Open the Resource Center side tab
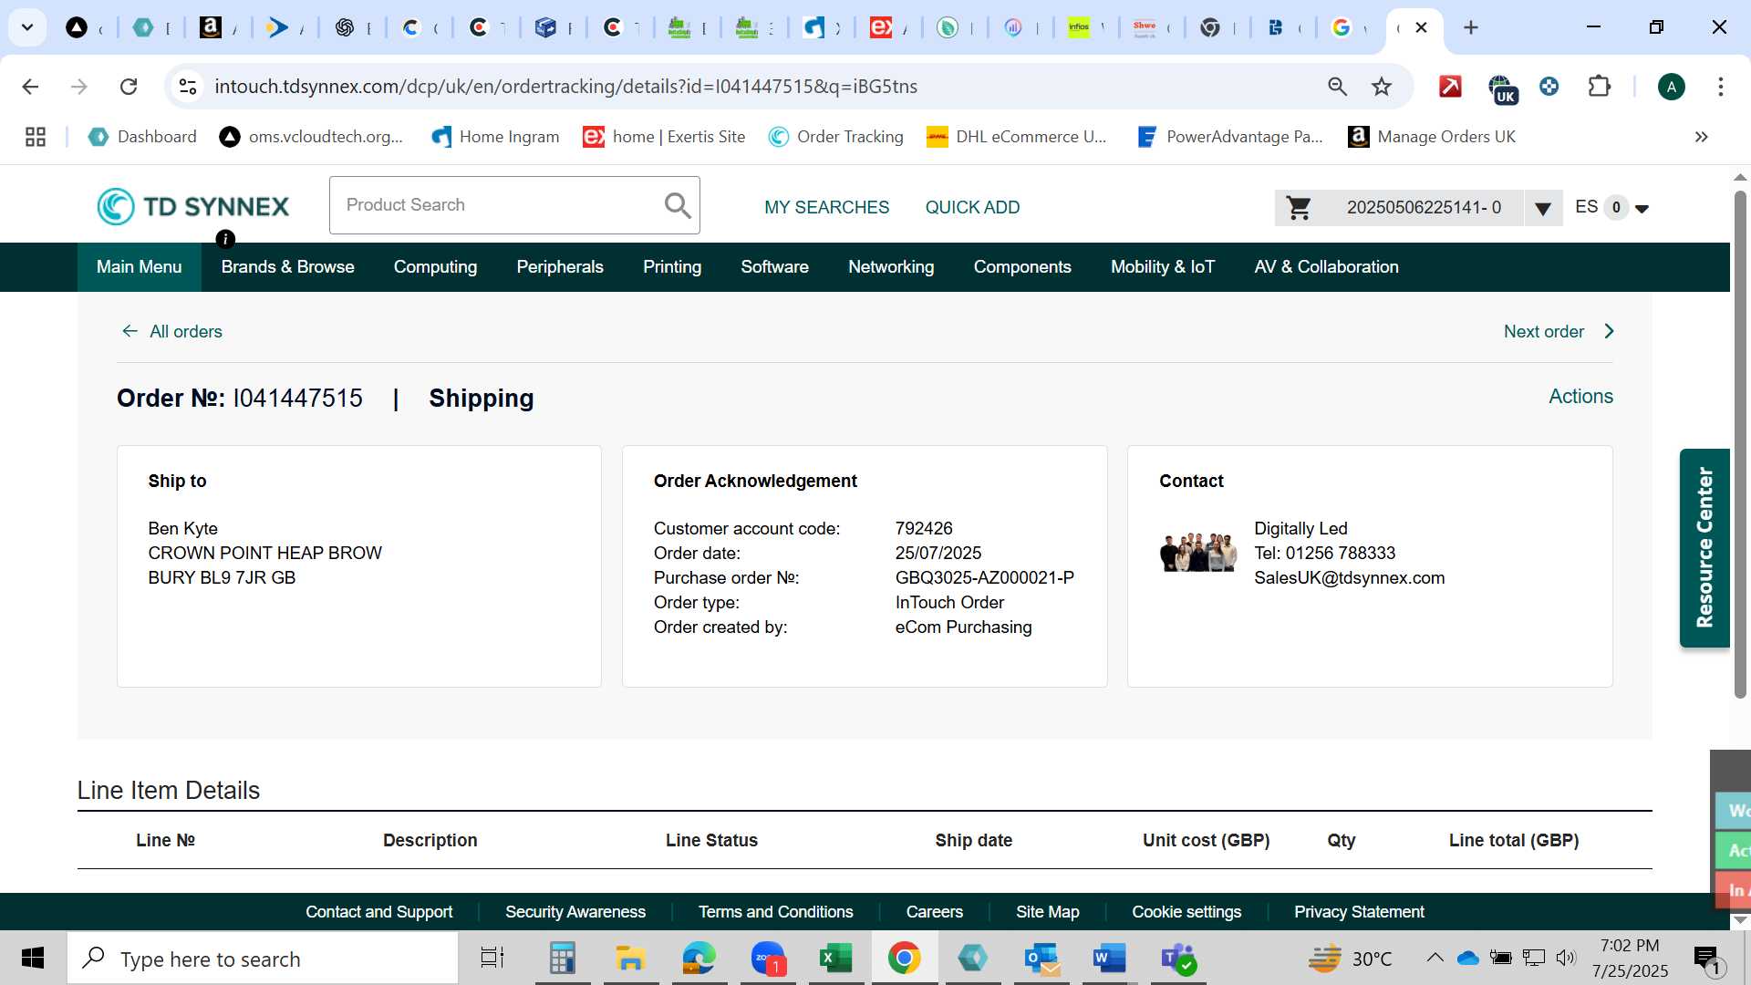The width and height of the screenshot is (1751, 985). pyautogui.click(x=1704, y=548)
